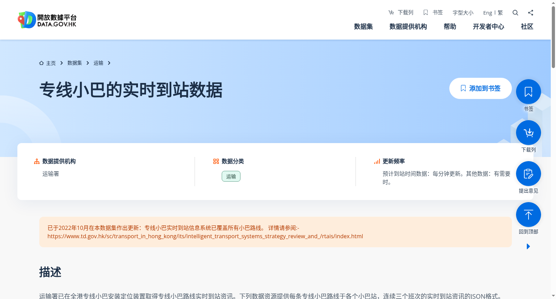The height and width of the screenshot is (299, 556).
Task: Open the 帮助 menu
Action: point(450,26)
